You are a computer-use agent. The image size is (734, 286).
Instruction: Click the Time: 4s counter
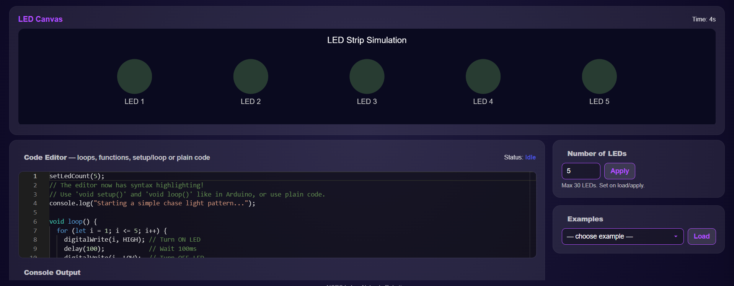click(703, 19)
